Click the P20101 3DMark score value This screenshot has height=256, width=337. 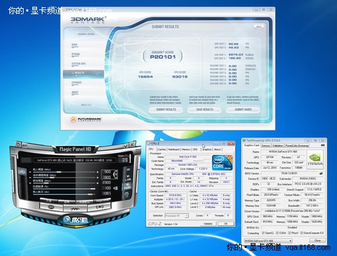point(162,57)
